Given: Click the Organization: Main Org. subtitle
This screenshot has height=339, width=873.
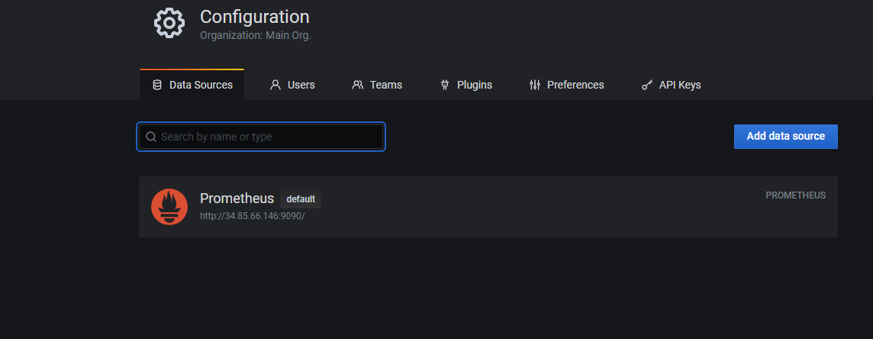Looking at the screenshot, I should pyautogui.click(x=255, y=35).
